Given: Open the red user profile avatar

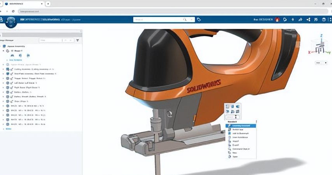Looking at the screenshot, I should tap(277, 19).
